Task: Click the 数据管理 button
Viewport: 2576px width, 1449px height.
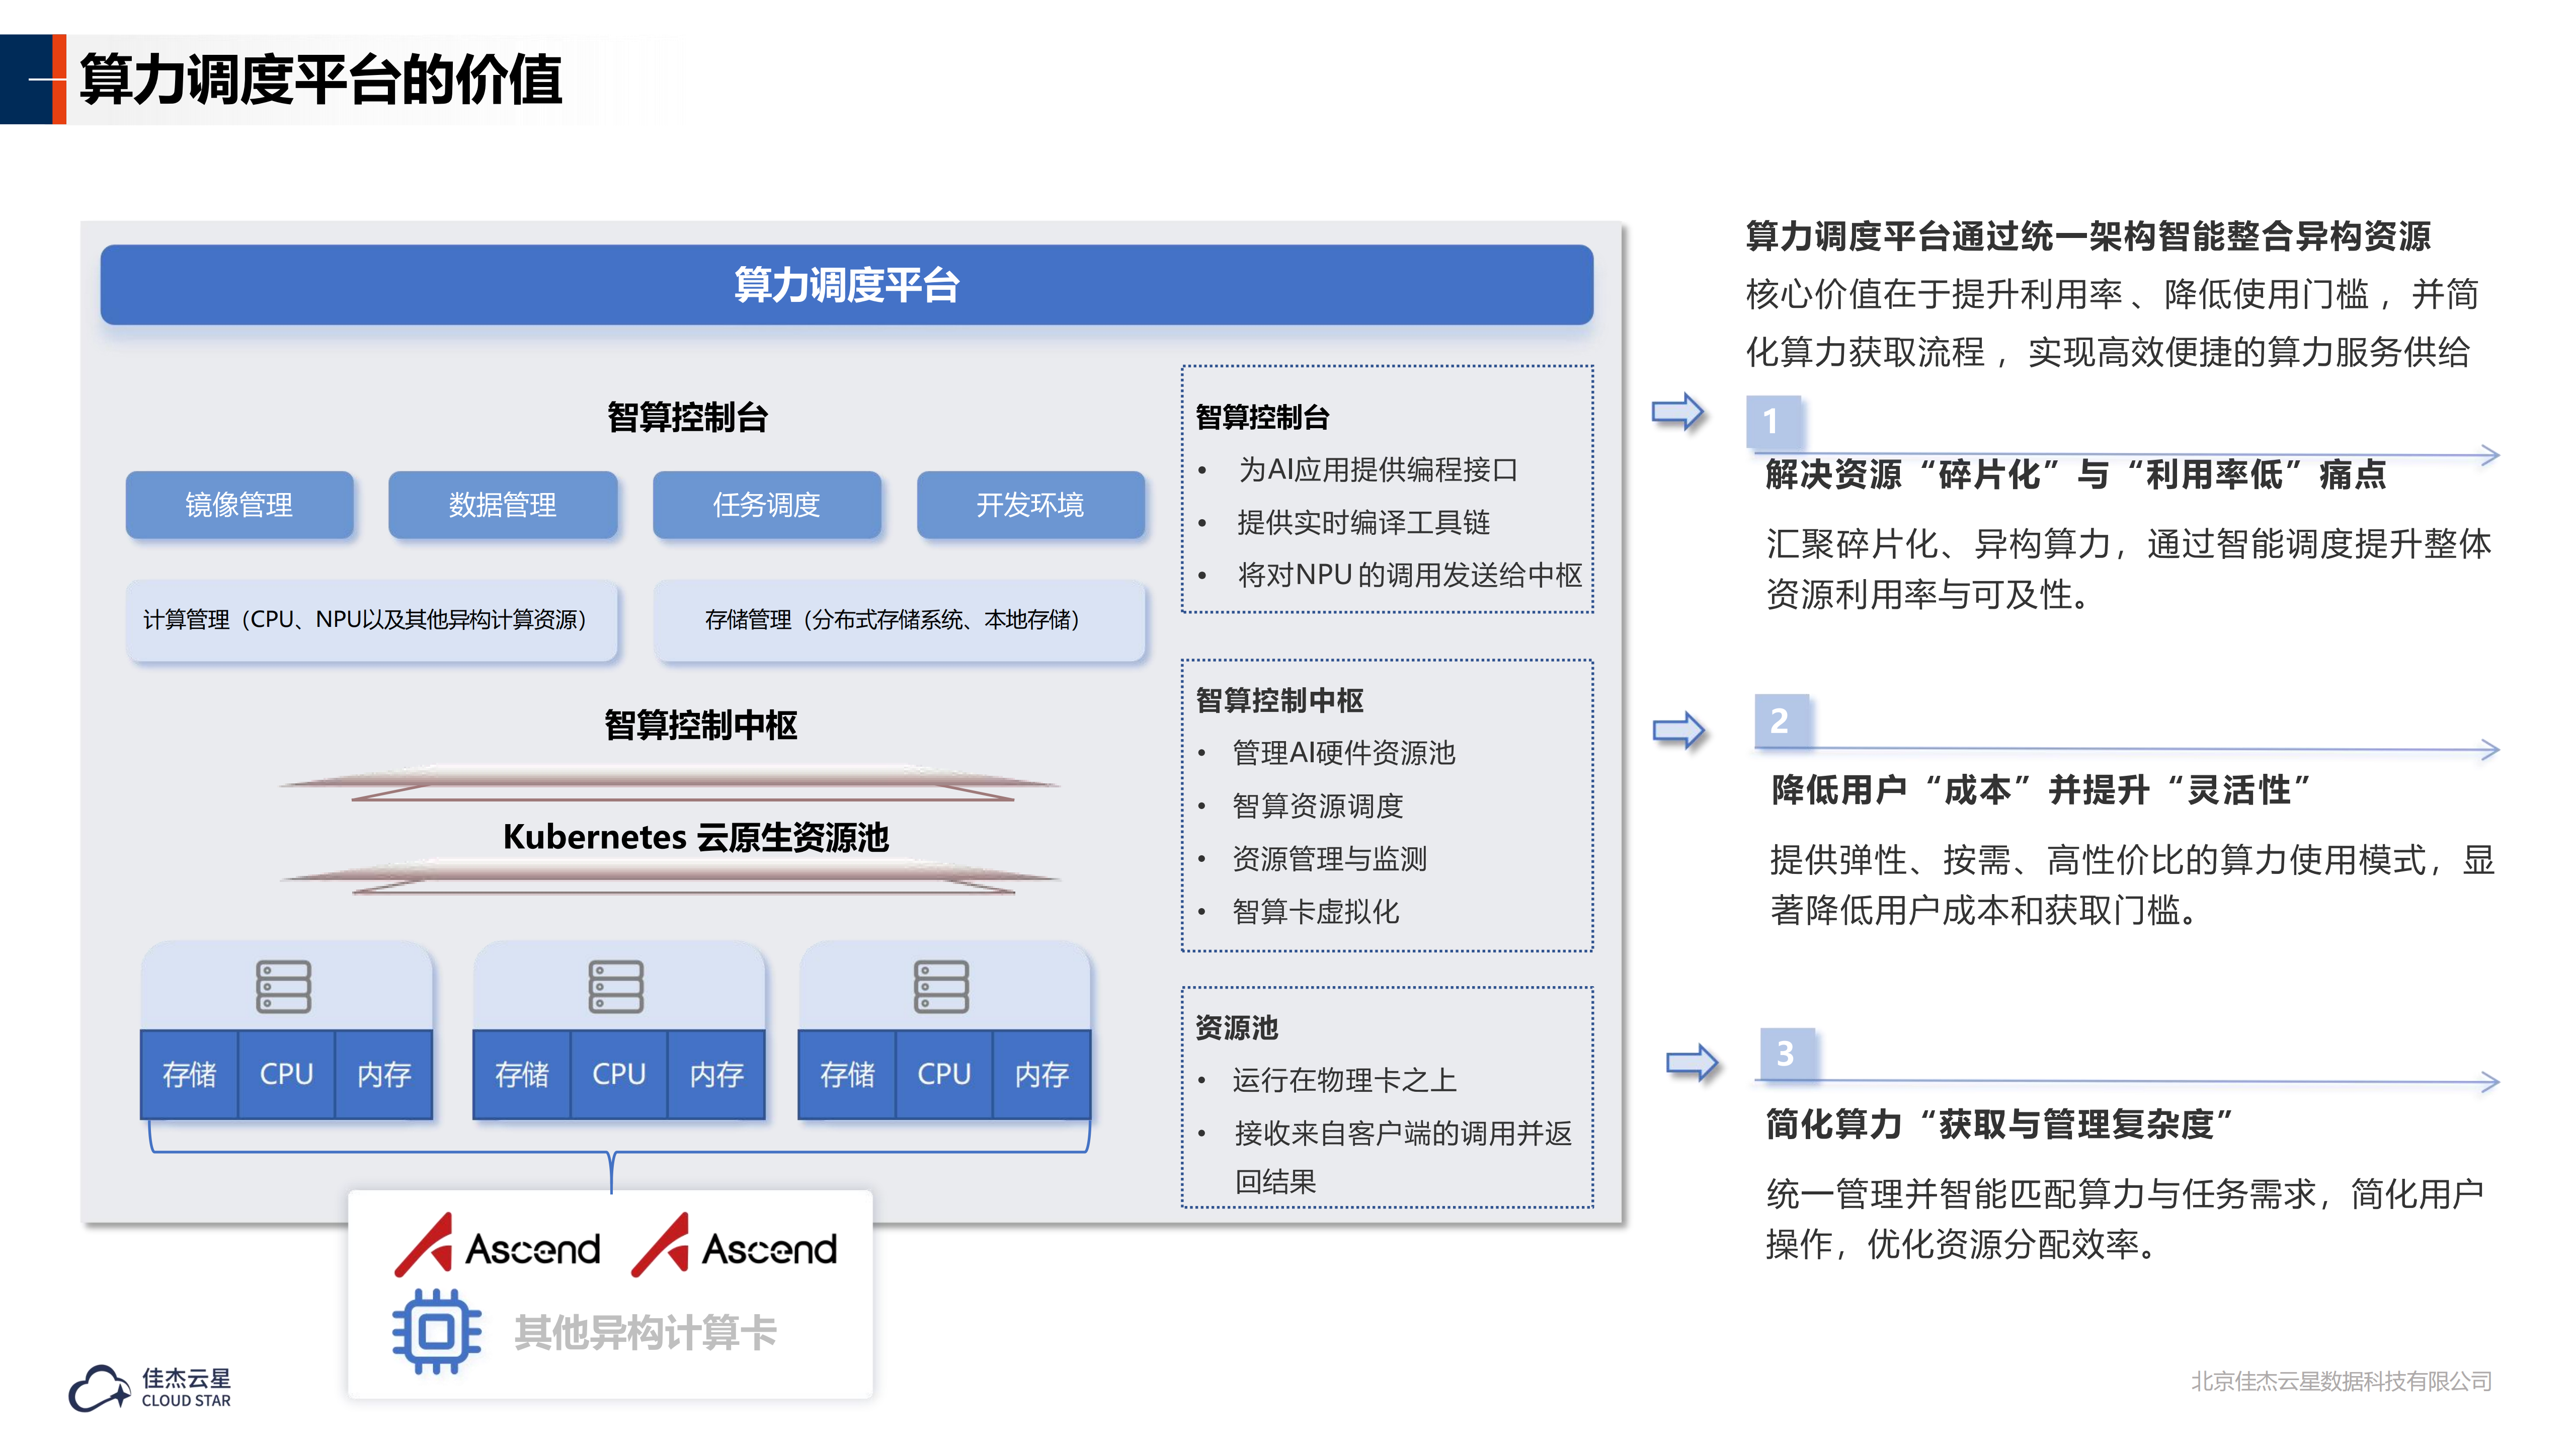Action: [x=502, y=505]
